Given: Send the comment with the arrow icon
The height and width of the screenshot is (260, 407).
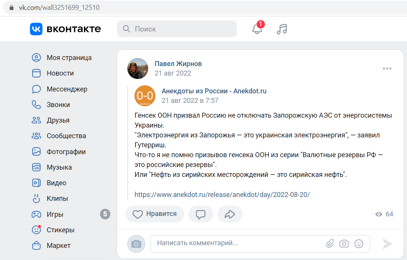Looking at the screenshot, I should tap(387, 244).
